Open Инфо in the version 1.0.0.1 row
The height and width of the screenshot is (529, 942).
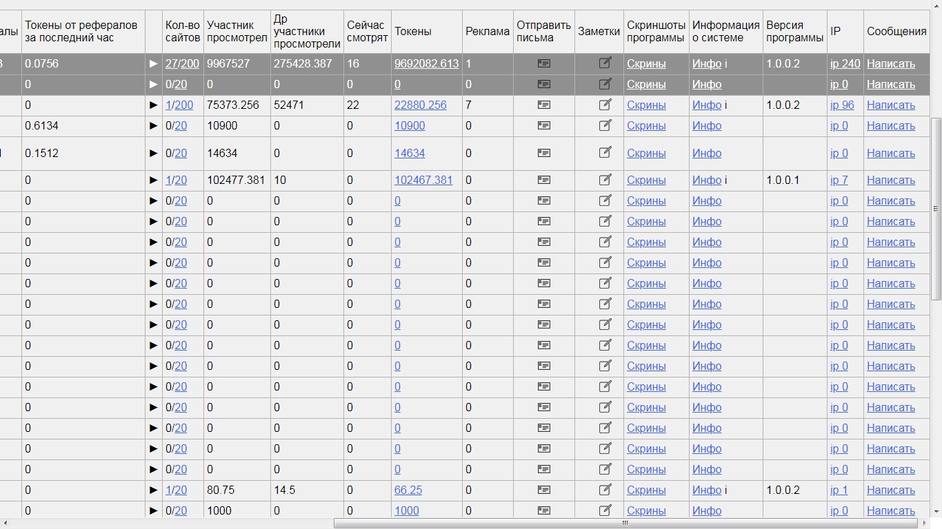(x=707, y=180)
